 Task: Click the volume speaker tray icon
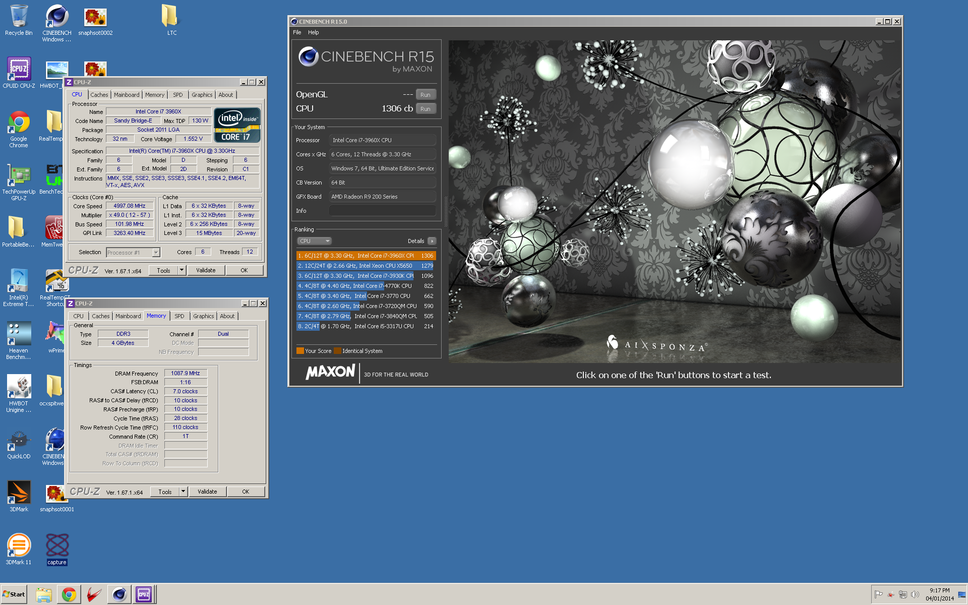[915, 594]
